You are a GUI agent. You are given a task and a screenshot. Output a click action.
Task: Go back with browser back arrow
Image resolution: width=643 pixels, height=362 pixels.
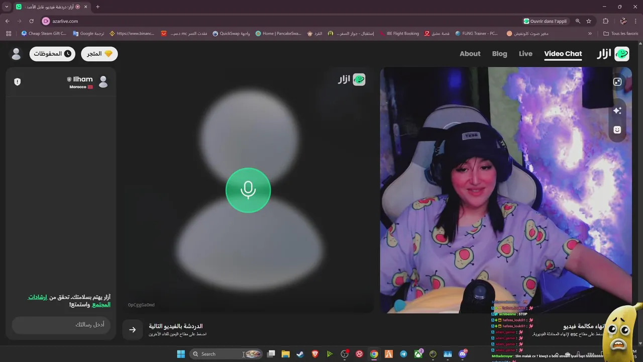pyautogui.click(x=7, y=21)
